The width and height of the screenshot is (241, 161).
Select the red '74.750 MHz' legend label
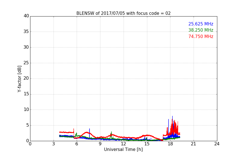click(x=201, y=37)
